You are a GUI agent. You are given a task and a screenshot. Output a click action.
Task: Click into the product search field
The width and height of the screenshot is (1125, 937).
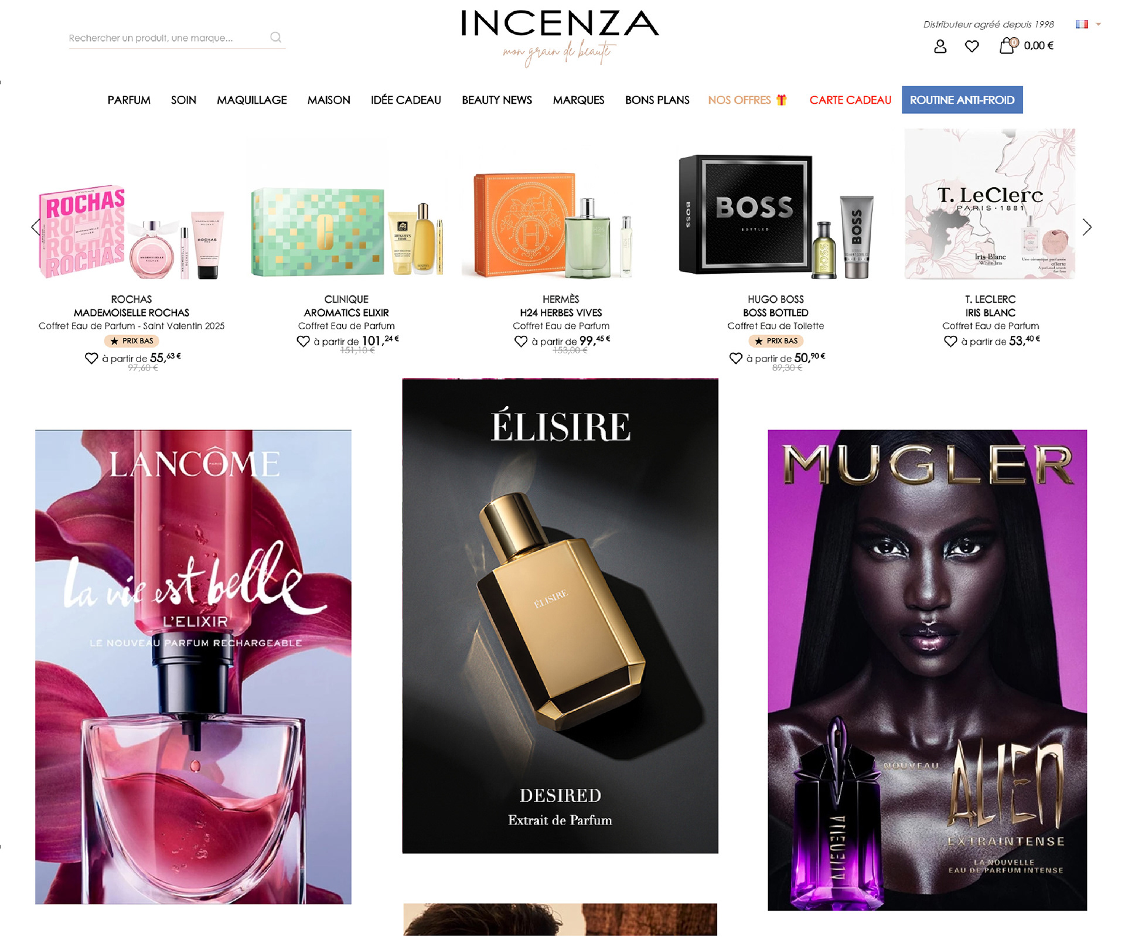pos(168,38)
